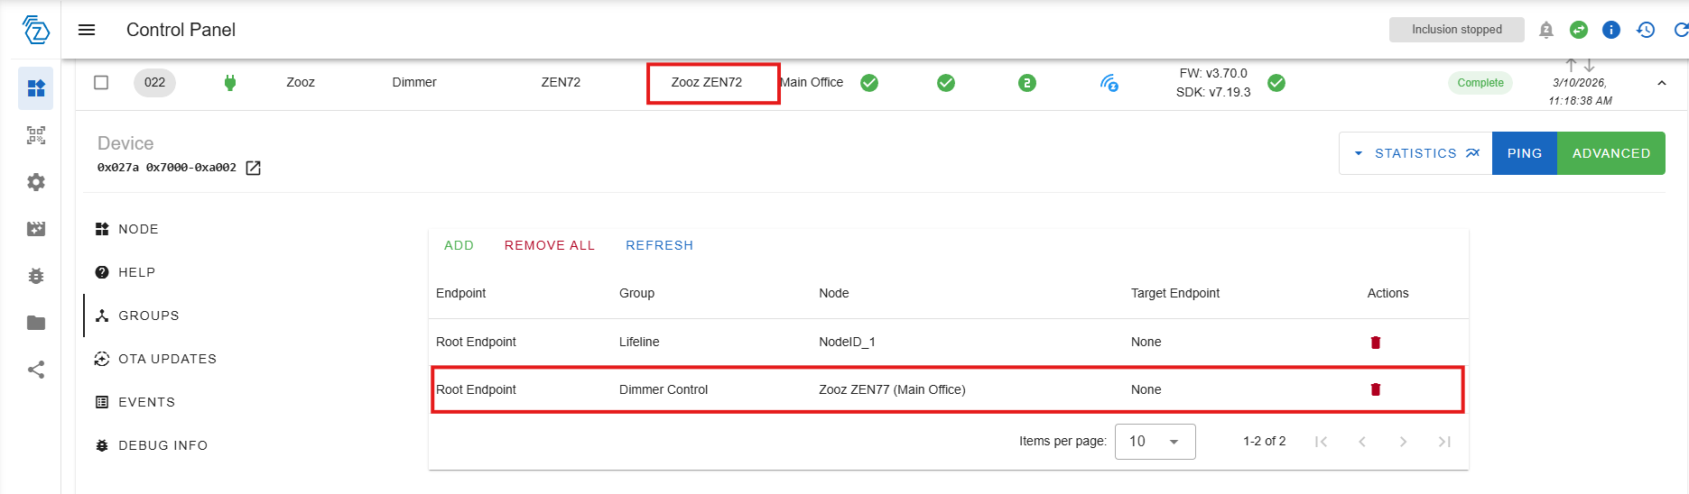Click the Main Office location cell
1689x494 pixels.
(812, 82)
